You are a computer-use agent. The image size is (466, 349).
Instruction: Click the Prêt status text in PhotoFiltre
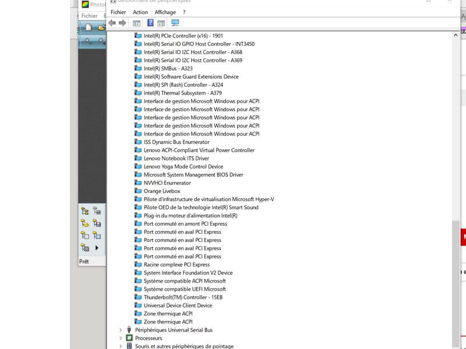click(x=84, y=261)
